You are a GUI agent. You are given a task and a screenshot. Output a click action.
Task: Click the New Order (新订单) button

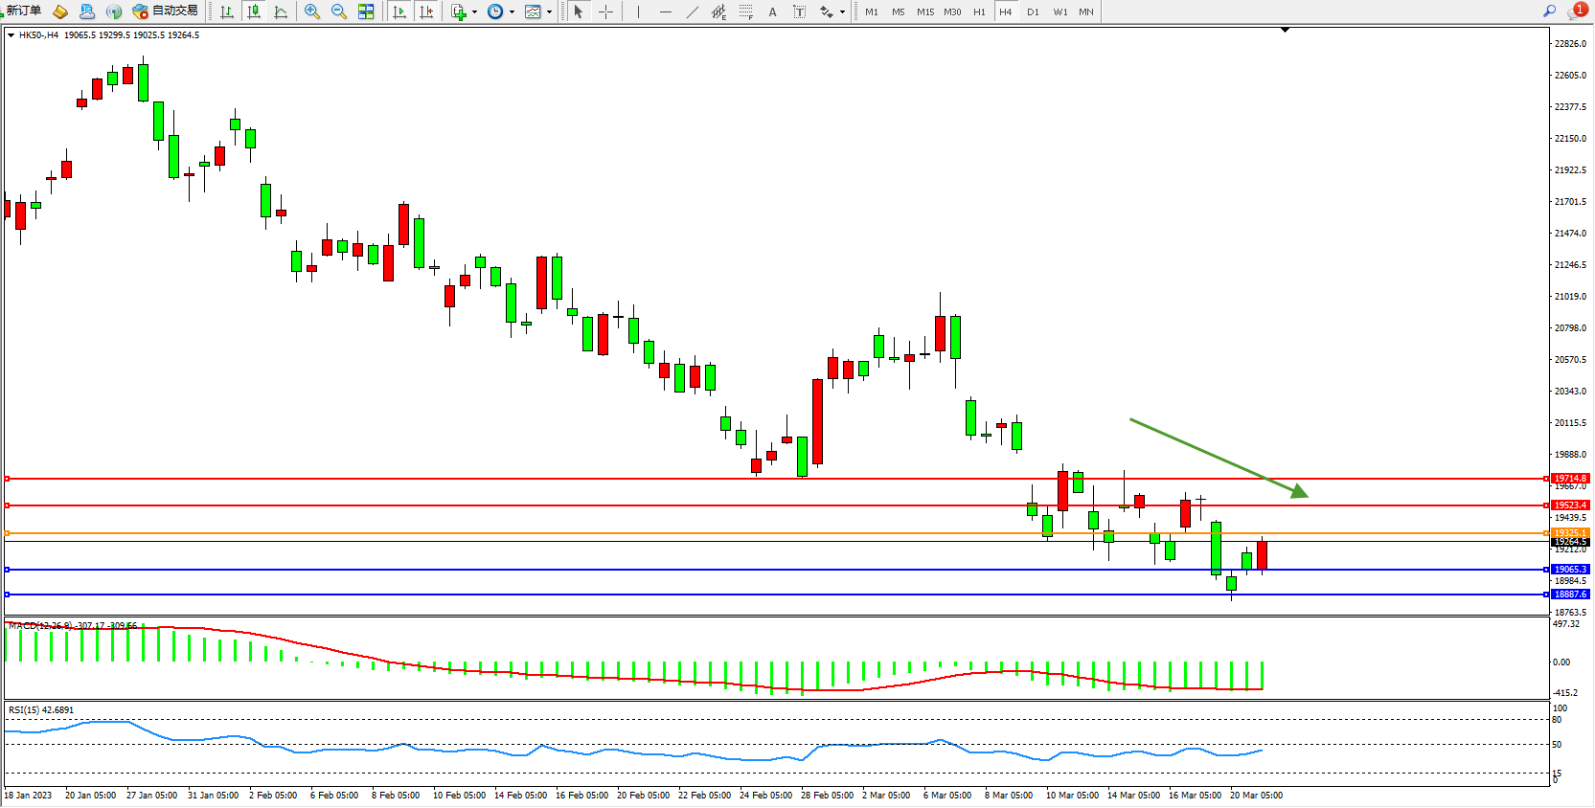pos(23,11)
